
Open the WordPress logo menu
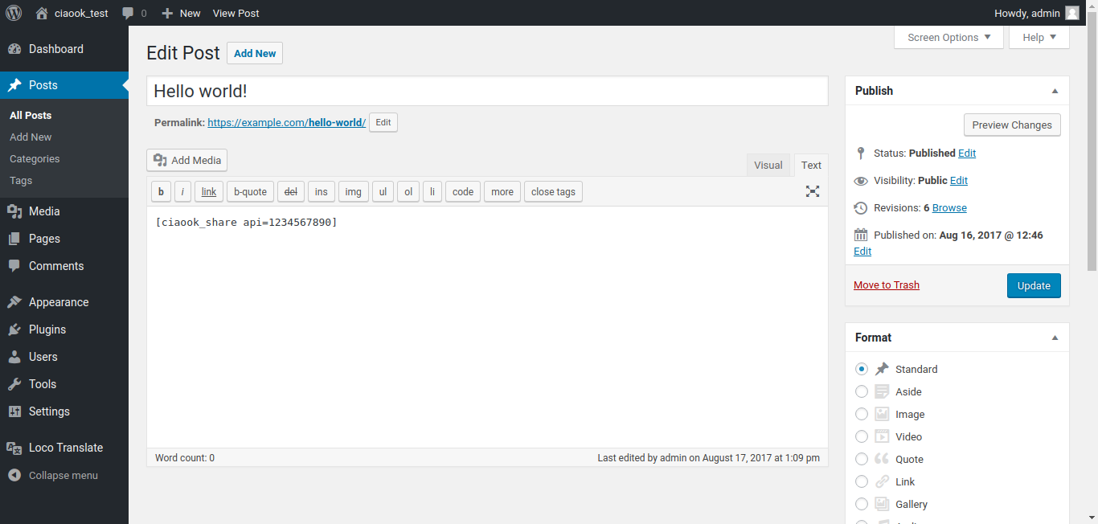14,13
